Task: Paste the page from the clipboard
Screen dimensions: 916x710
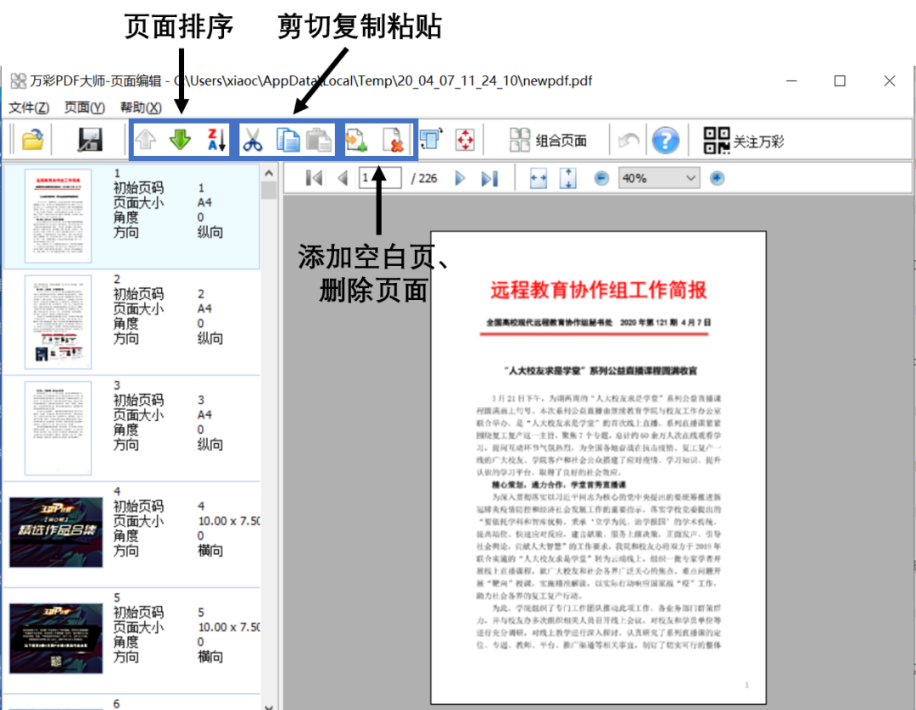Action: pos(319,140)
